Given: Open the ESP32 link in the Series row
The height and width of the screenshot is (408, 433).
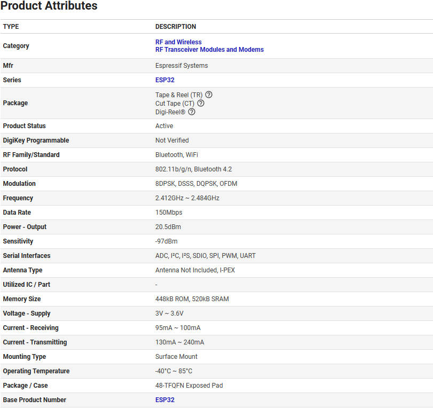Looking at the screenshot, I should (164, 80).
